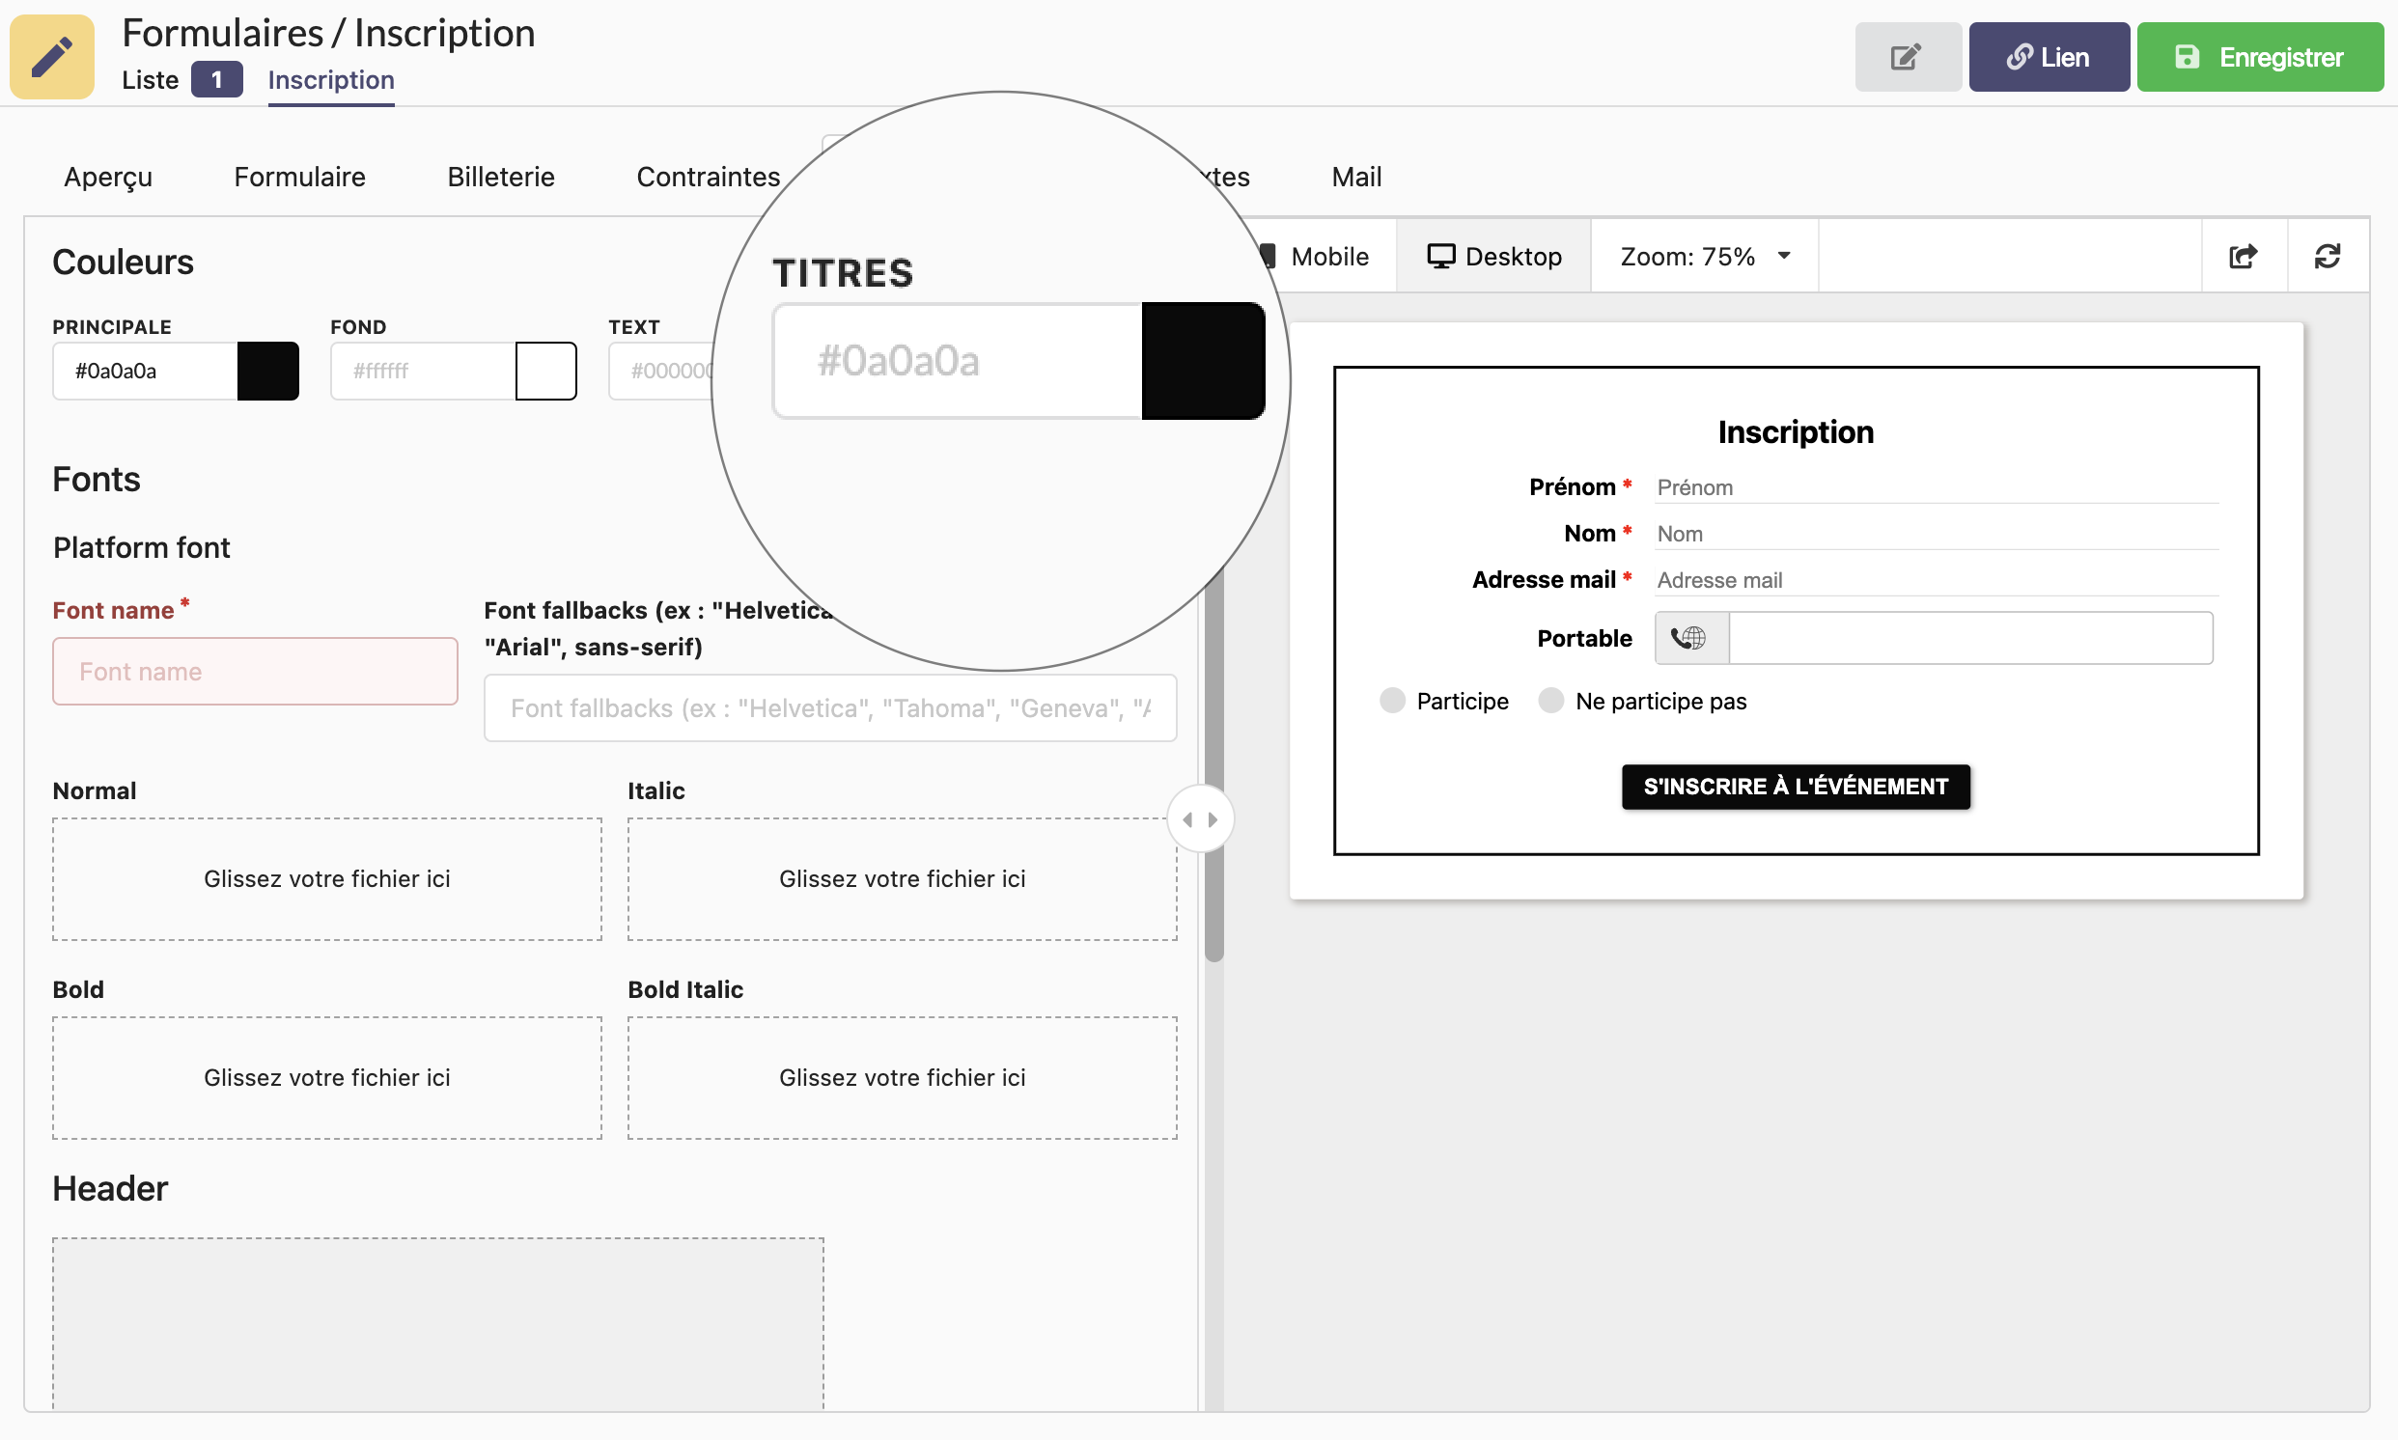Click the Text color hex input
This screenshot has height=1440, width=2398.
(x=663, y=371)
